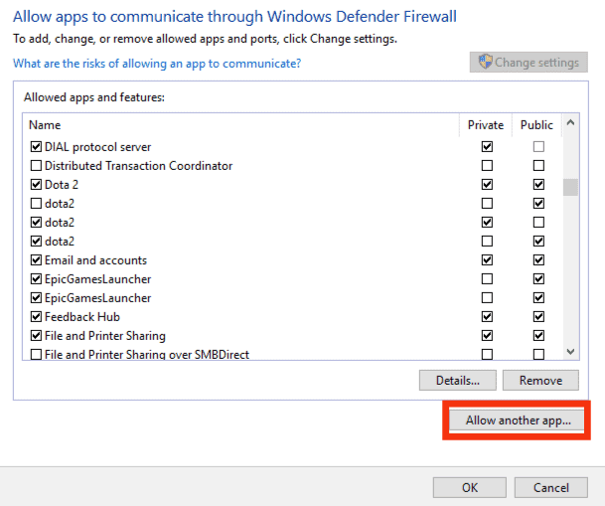
Task: Check File and Printer Sharing over SMBDirect name box
Action: point(36,354)
